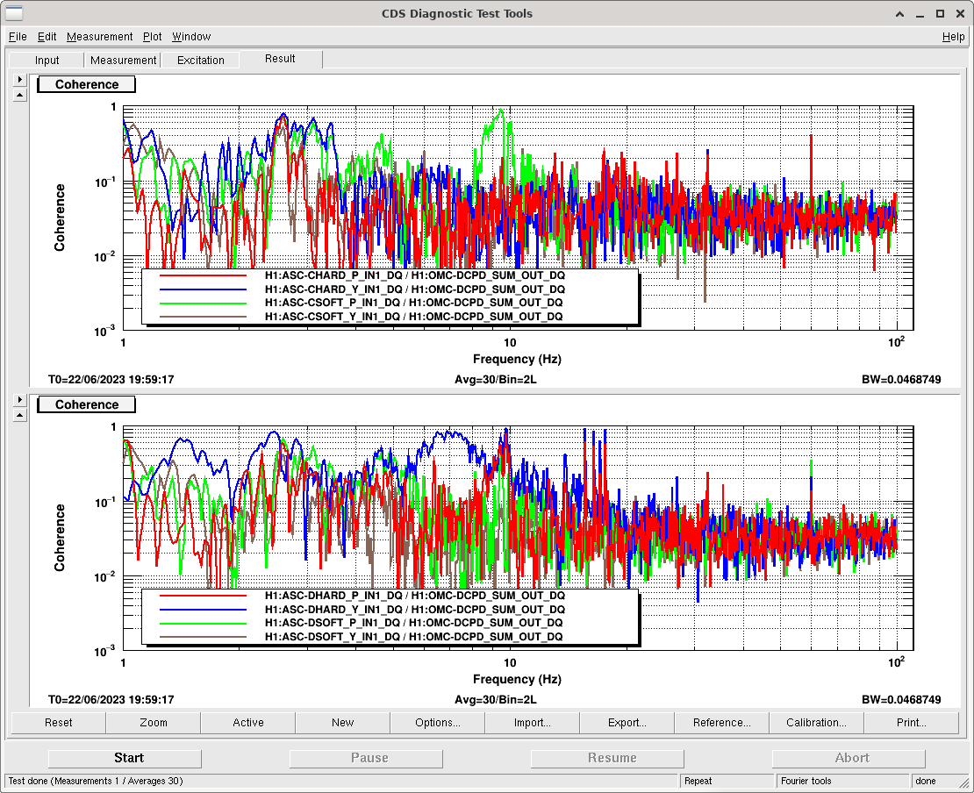Viewport: 974px width, 793px height.
Task: Click the Export... button
Action: click(x=627, y=723)
